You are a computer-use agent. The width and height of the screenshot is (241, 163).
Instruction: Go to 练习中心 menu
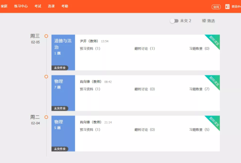[21, 6]
